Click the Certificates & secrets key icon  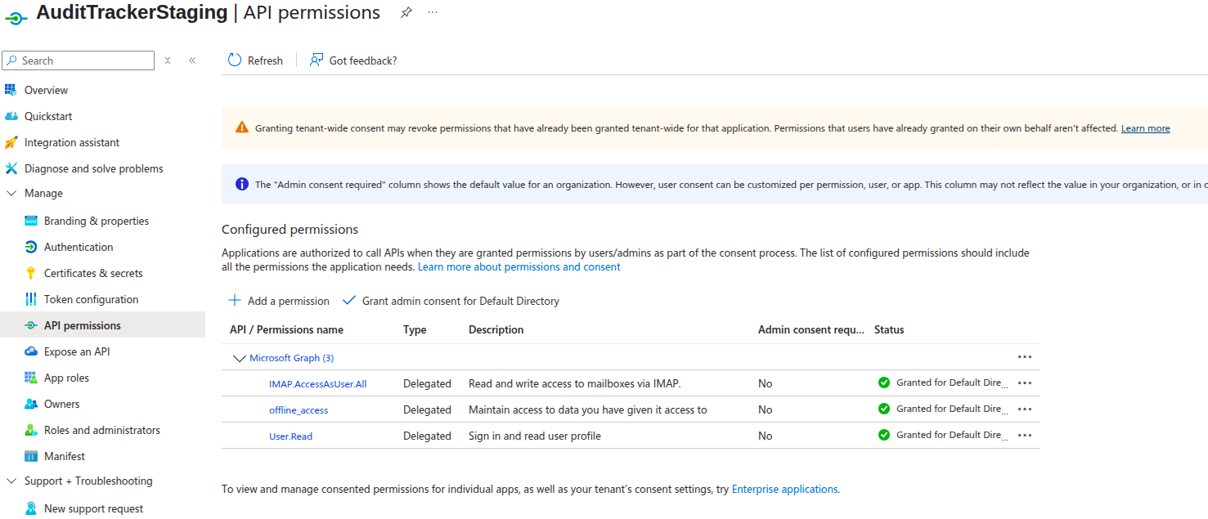point(31,273)
